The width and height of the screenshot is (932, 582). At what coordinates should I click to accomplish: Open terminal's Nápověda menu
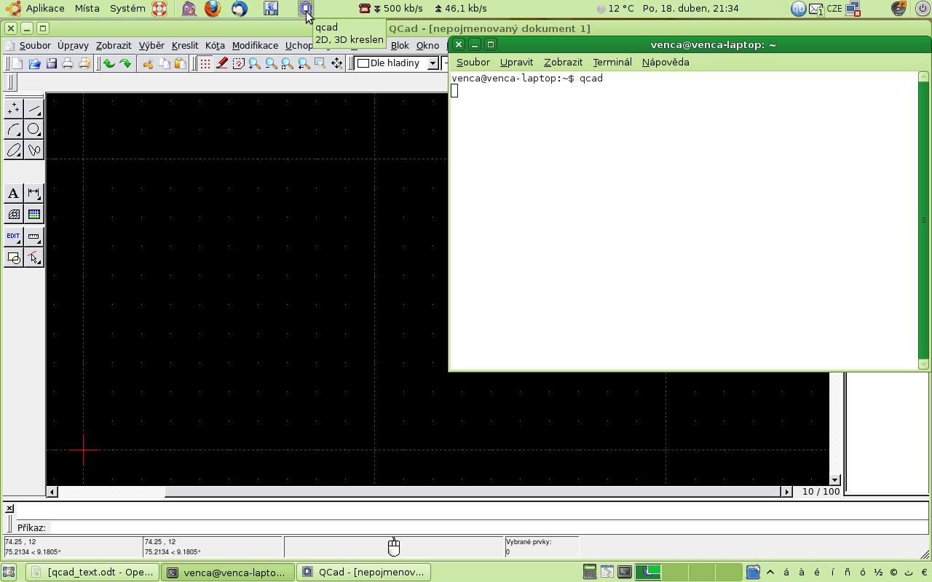[666, 62]
